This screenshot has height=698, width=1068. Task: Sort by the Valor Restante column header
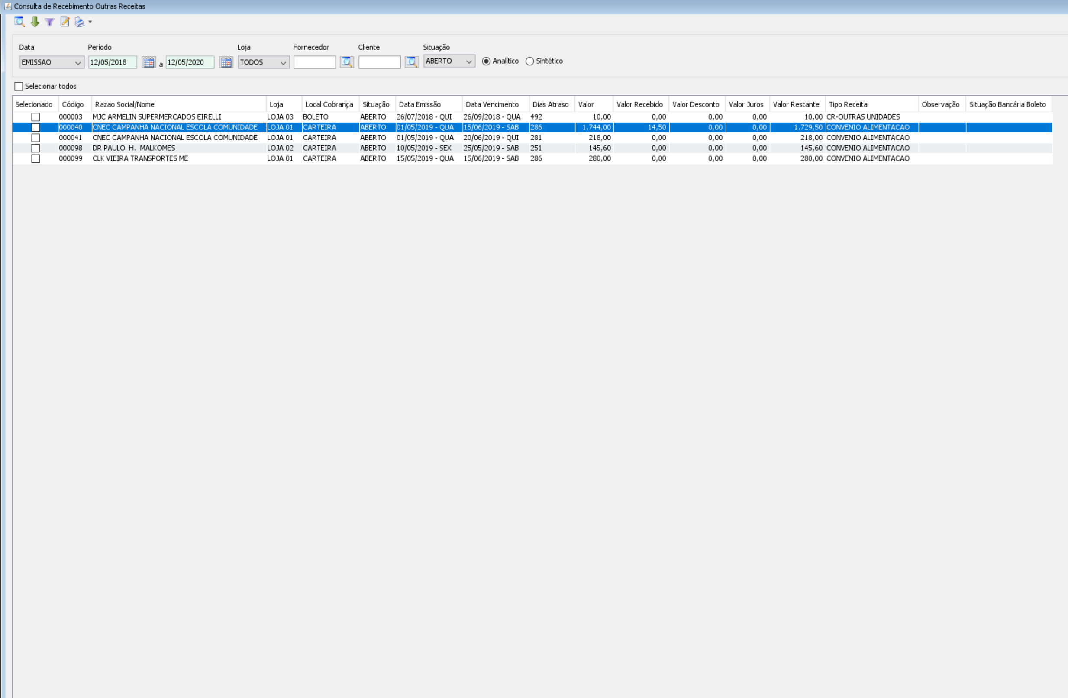(x=797, y=104)
